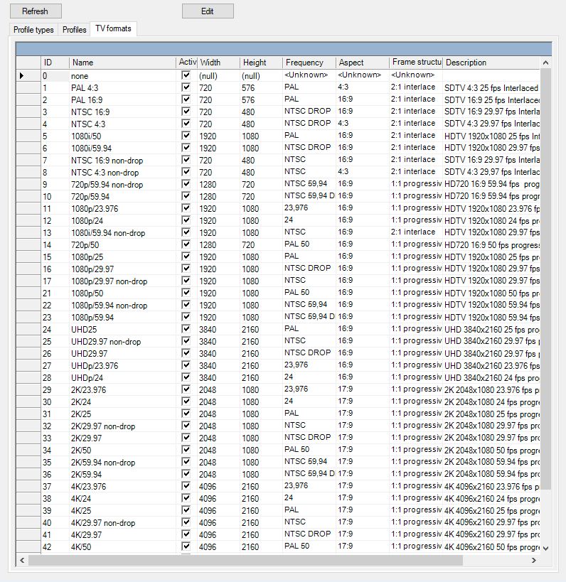This screenshot has width=566, height=582.
Task: Click ID cell '42'
Action: point(55,546)
